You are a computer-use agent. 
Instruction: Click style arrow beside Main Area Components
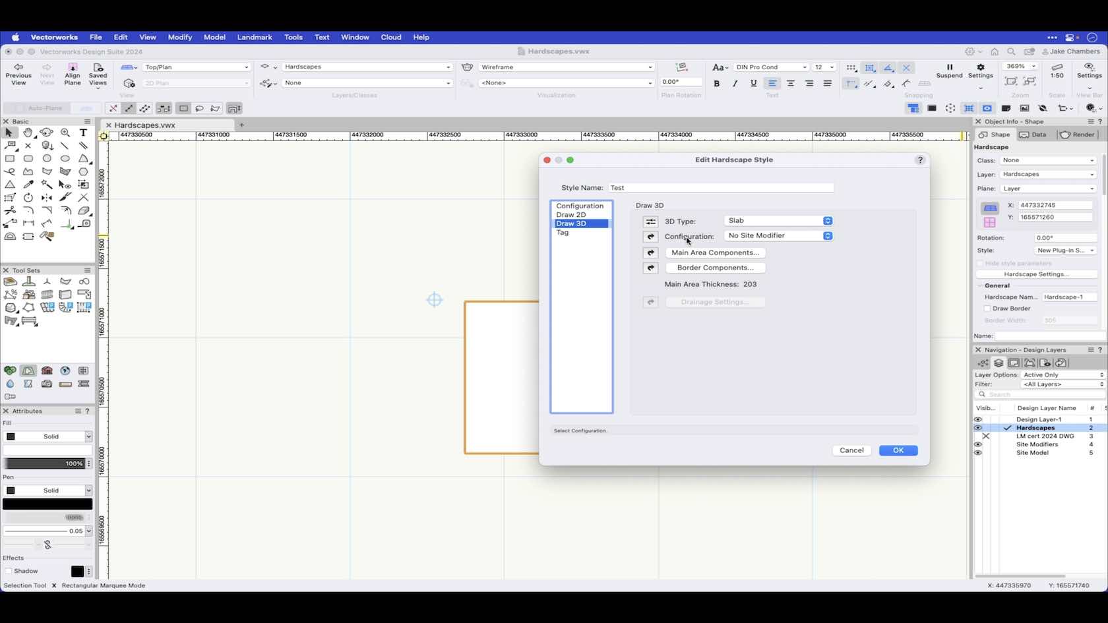point(651,252)
